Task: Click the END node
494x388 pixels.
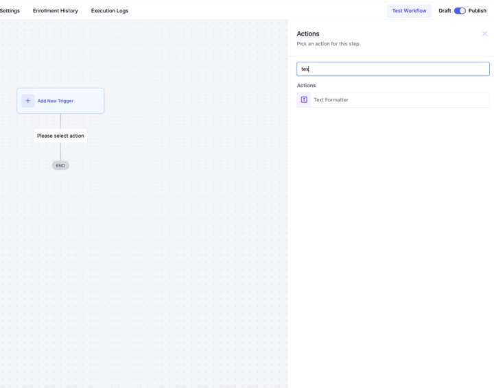Action: coord(60,165)
